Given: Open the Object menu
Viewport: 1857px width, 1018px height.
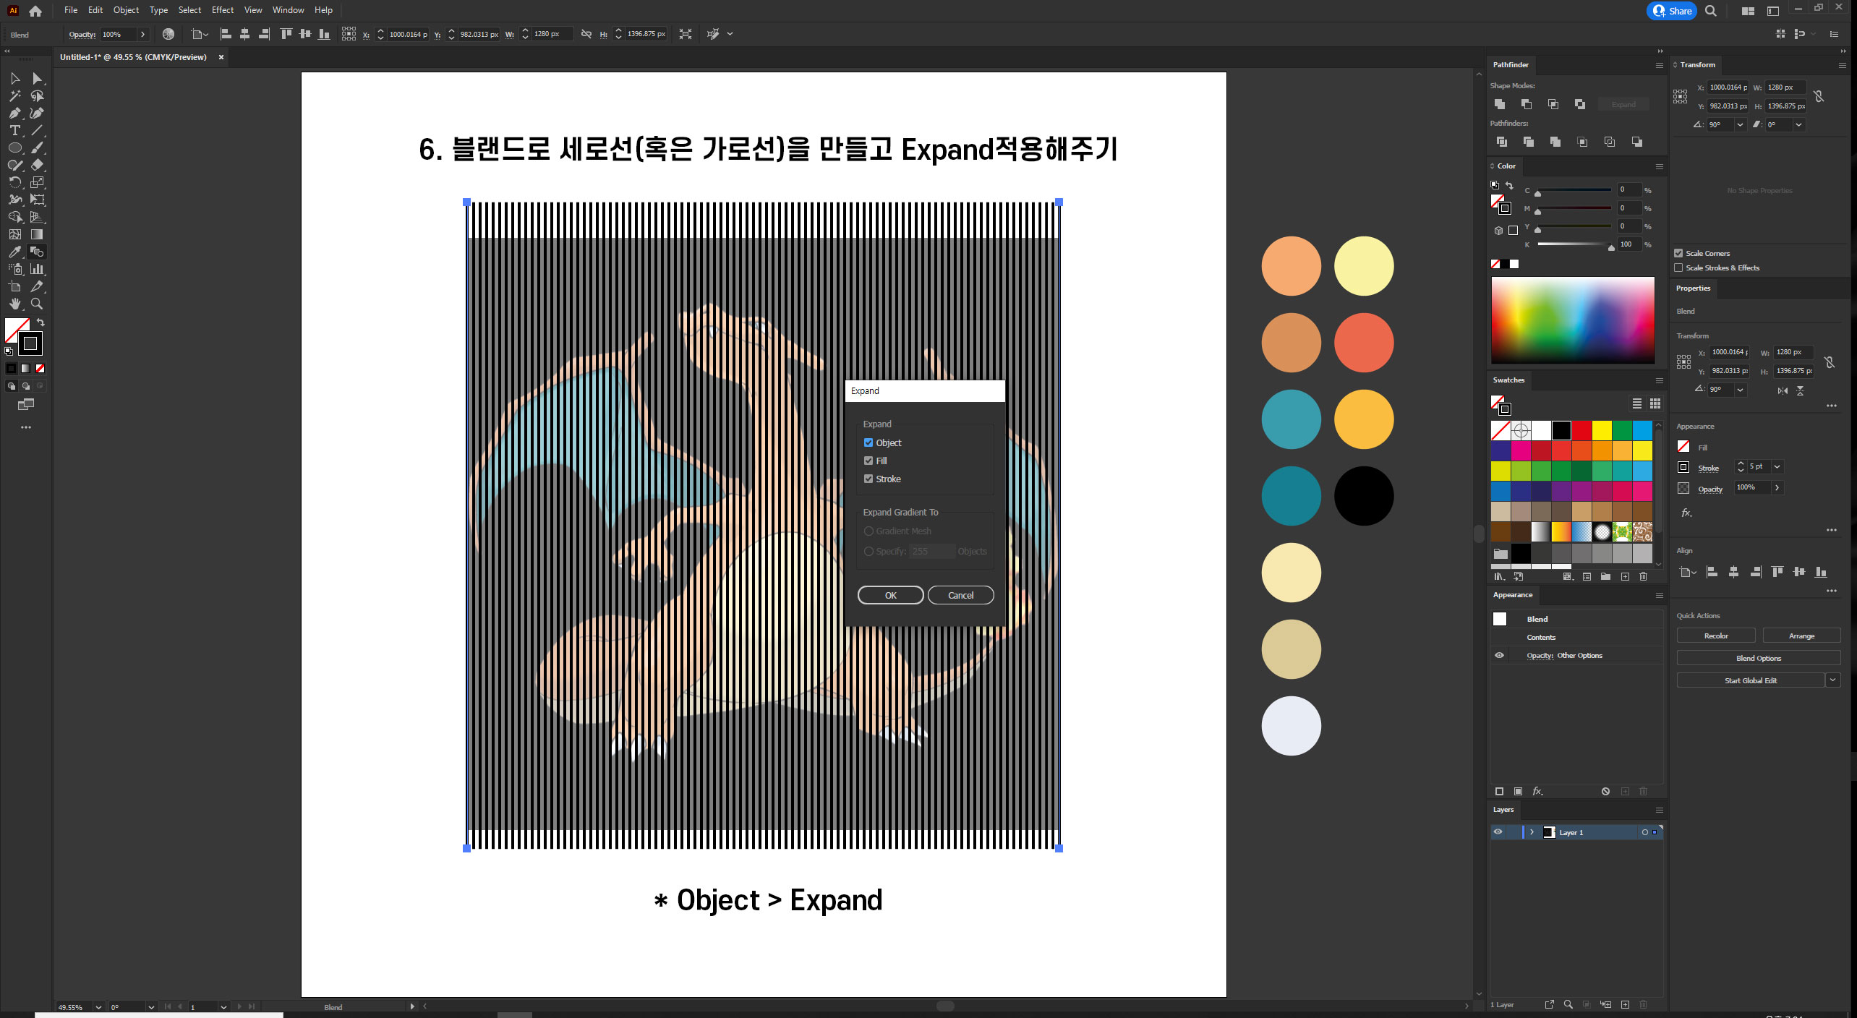Looking at the screenshot, I should (126, 10).
